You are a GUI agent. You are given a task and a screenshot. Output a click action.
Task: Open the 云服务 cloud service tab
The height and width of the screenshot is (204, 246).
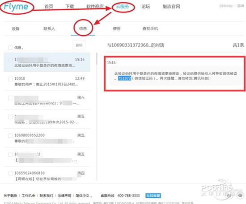(123, 6)
